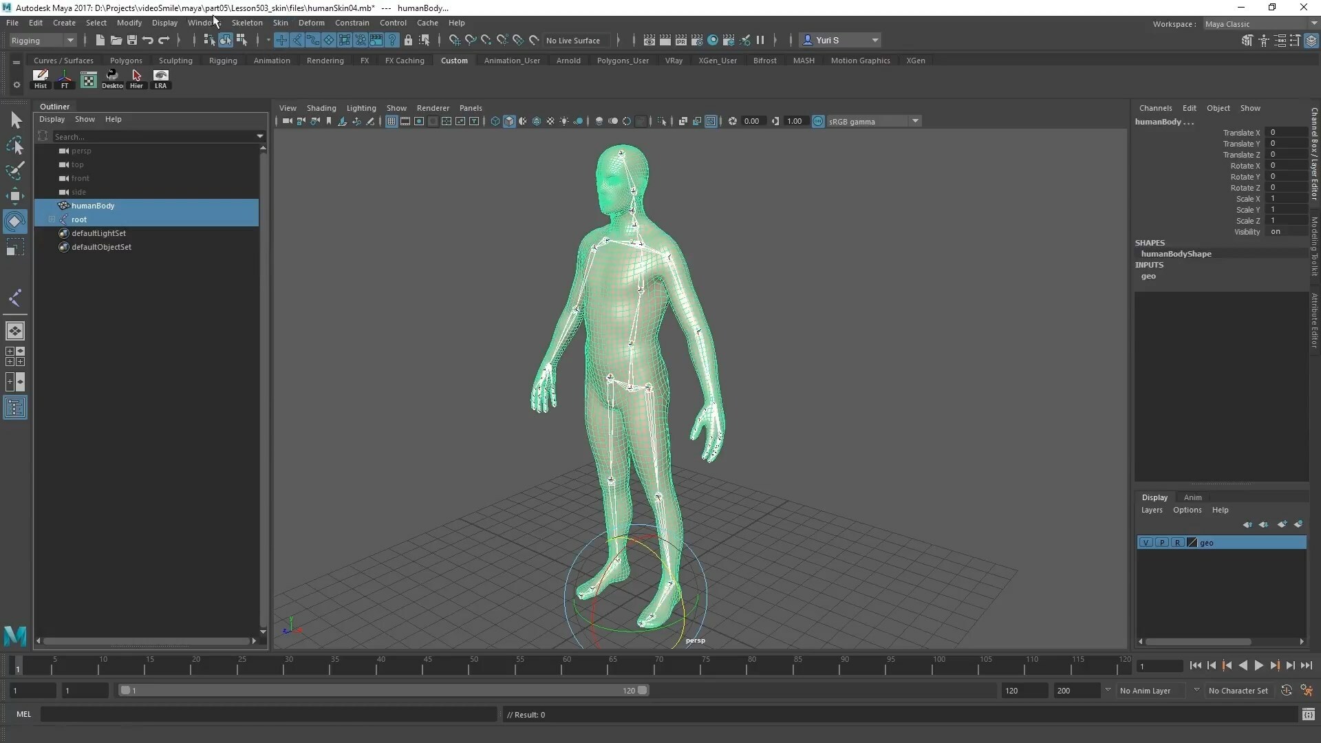Click the Deskto shelf button
This screenshot has width=1321, height=743.
point(112,79)
